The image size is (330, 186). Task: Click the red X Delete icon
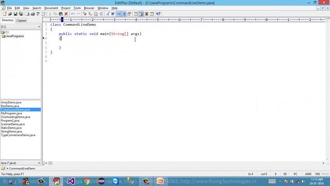pyautogui.click(x=66, y=14)
